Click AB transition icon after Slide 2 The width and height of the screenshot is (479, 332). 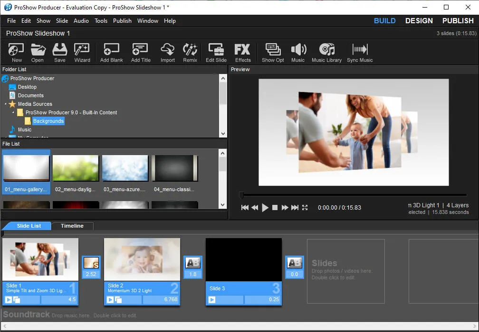pyautogui.click(x=193, y=263)
